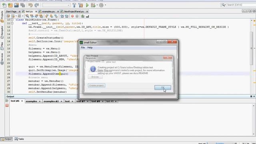Toggle Highlight Search in editor toolbar
The width and height of the screenshot is (256, 144).
click(41, 16)
